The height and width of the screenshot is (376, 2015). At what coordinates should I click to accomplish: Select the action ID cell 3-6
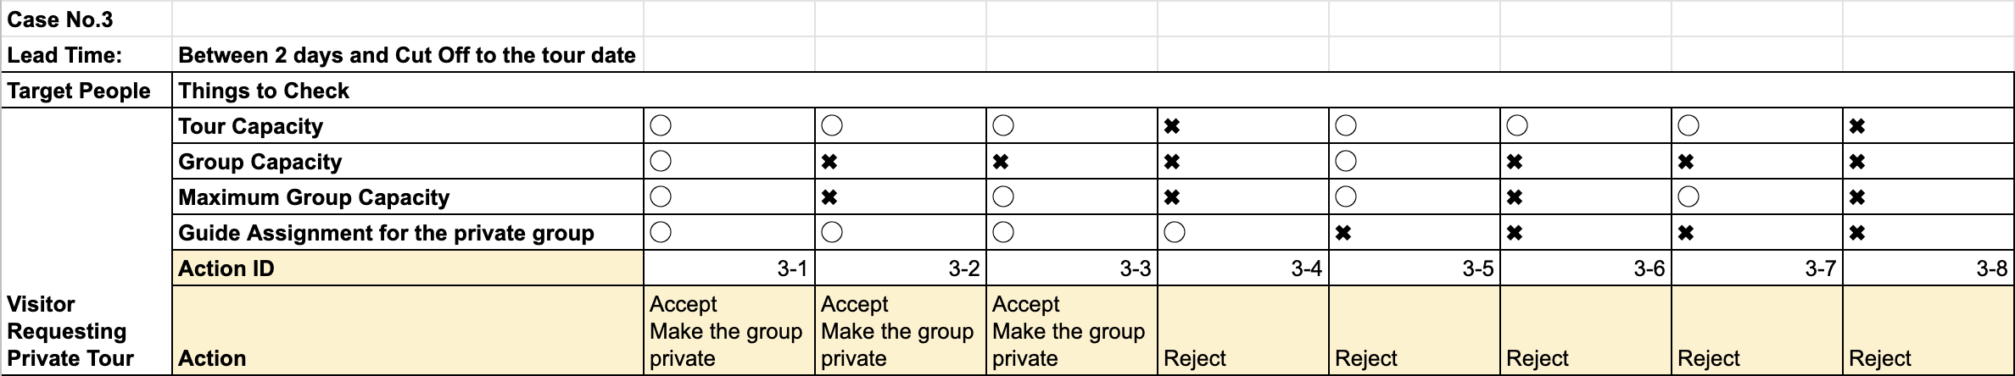point(1585,268)
